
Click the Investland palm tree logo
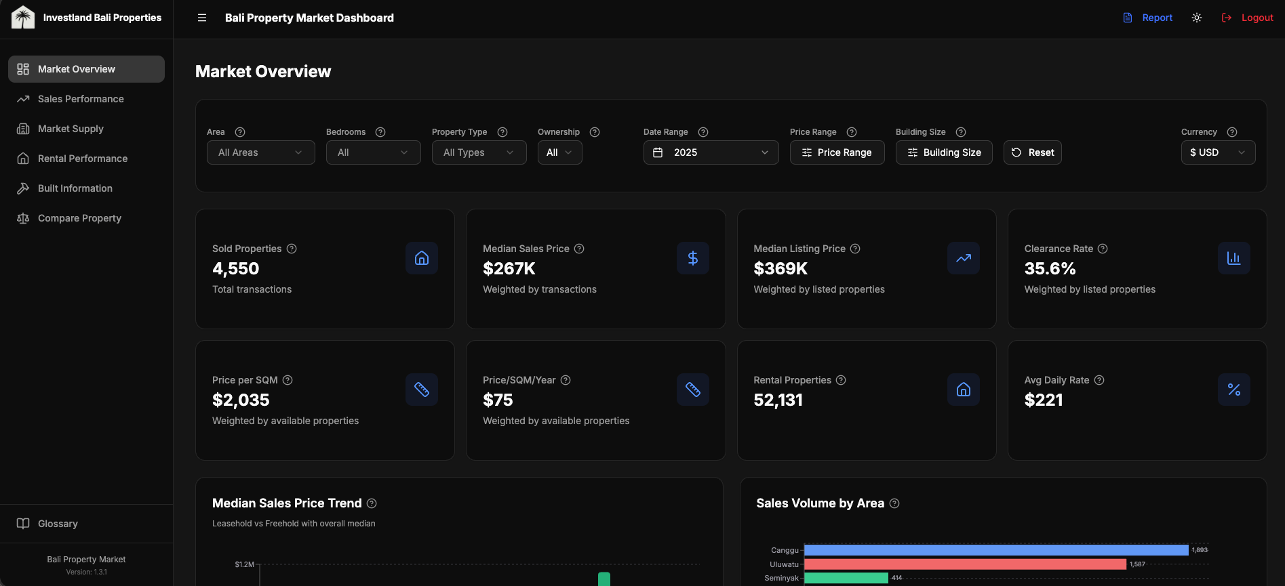(23, 18)
